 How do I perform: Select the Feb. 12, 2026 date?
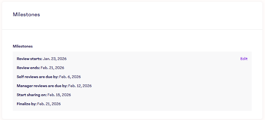click(80, 86)
